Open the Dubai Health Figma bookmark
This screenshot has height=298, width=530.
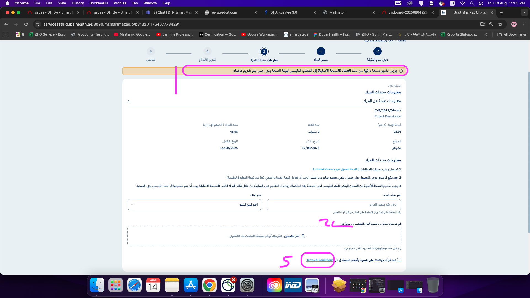click(x=332, y=34)
